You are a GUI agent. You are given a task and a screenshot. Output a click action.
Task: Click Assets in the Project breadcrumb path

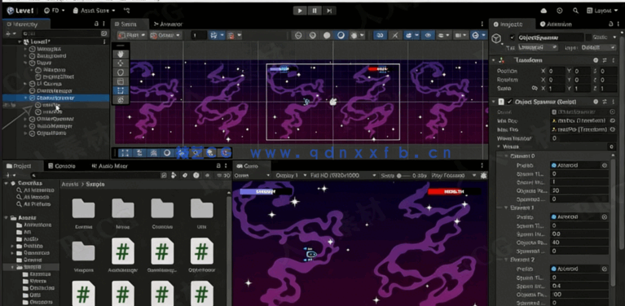pos(70,184)
